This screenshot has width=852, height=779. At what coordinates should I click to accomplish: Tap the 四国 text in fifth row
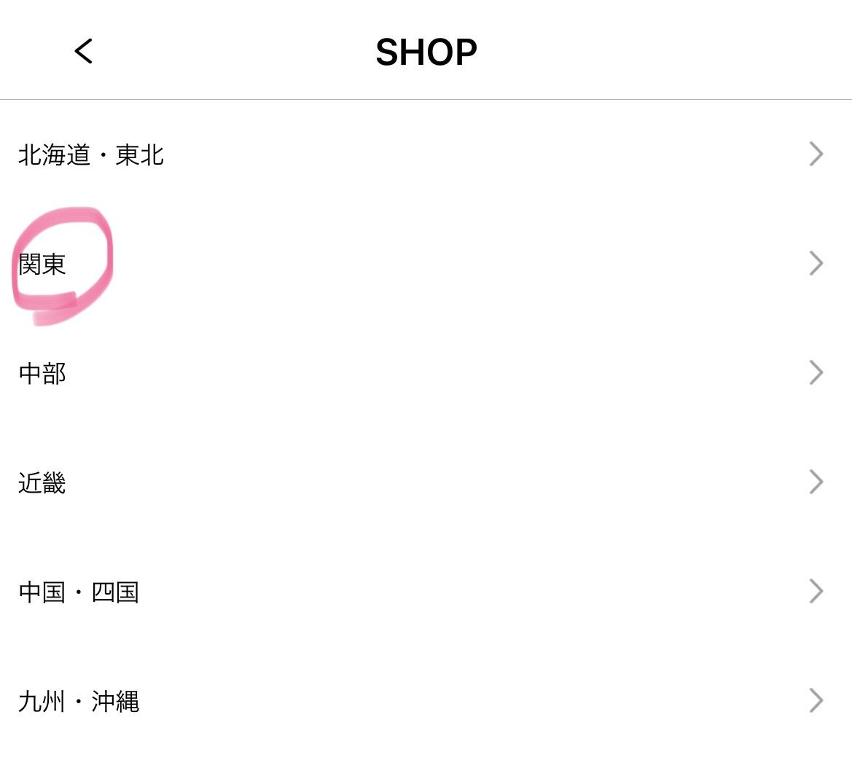115,592
